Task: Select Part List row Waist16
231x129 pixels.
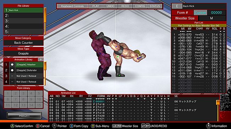Action: [x=199, y=53]
